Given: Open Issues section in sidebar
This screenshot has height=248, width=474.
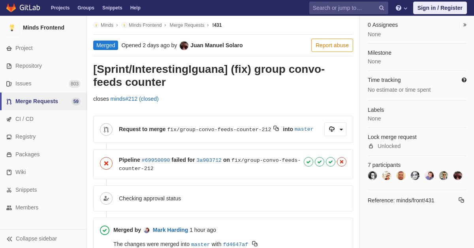Looking at the screenshot, I should pyautogui.click(x=43, y=83).
